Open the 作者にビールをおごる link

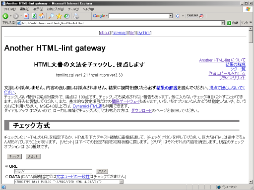click(x=227, y=74)
